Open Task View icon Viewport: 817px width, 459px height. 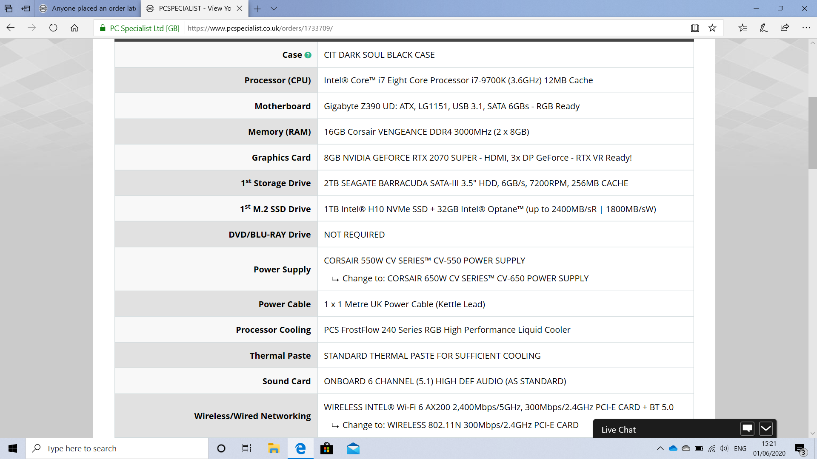tap(247, 448)
